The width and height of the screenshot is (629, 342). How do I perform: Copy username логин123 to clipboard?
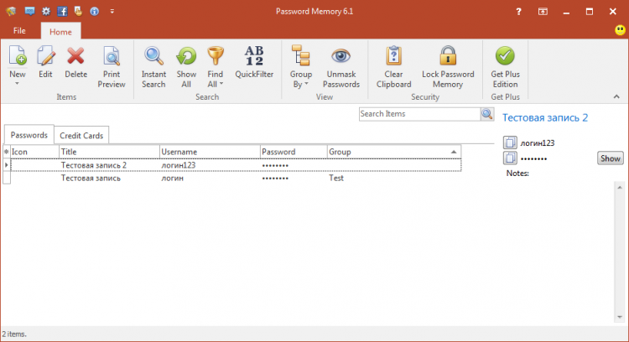tap(510, 142)
